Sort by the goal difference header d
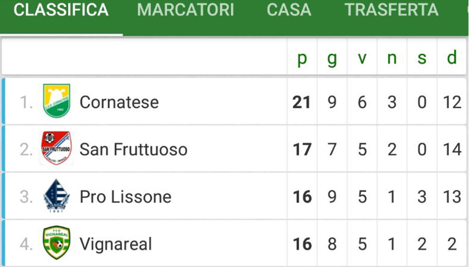The width and height of the screenshot is (469, 267). [x=452, y=57]
